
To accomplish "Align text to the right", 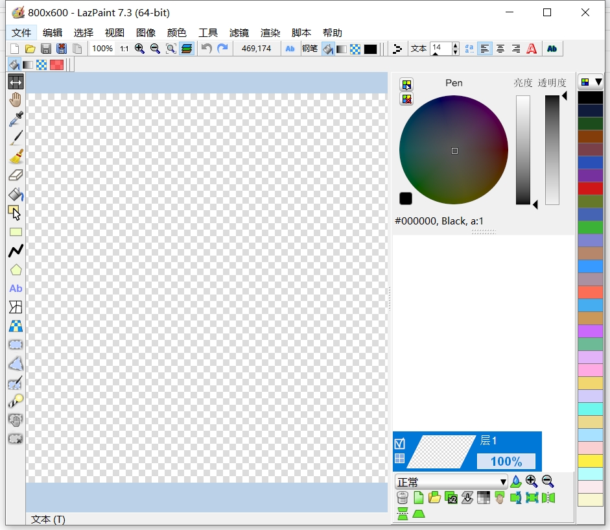I will (516, 49).
